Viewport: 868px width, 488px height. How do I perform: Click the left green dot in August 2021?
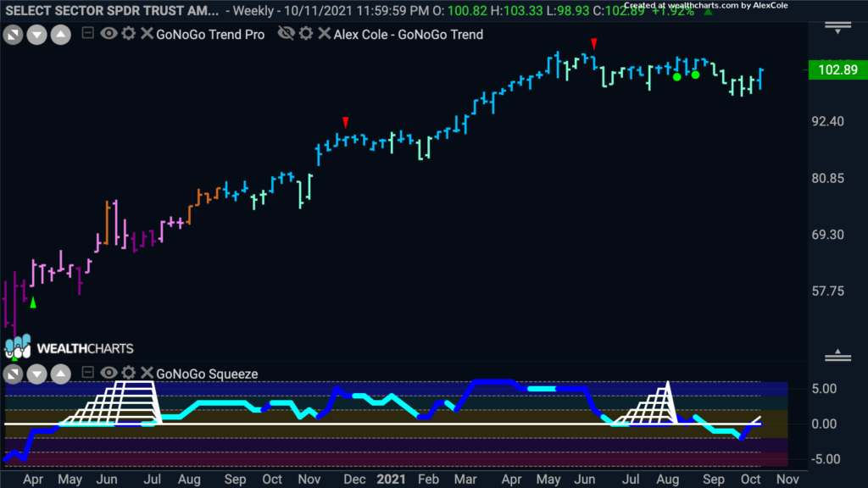click(677, 77)
